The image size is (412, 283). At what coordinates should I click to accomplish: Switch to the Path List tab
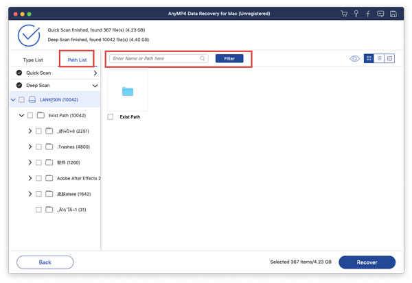[77, 60]
